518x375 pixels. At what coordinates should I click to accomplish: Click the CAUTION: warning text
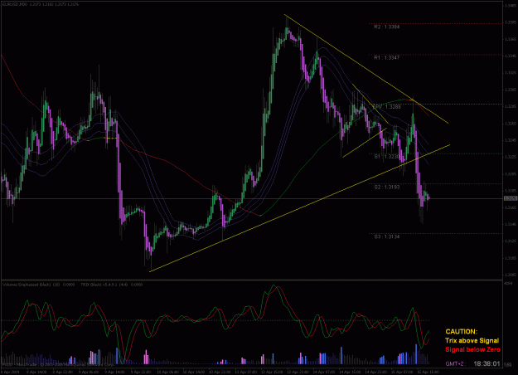click(461, 332)
